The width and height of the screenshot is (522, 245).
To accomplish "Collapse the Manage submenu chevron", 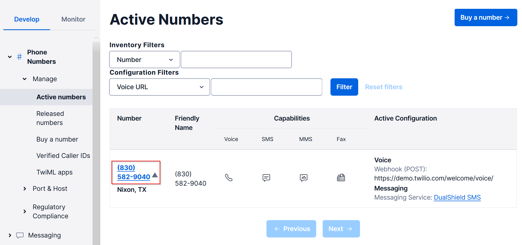I will click(25, 79).
